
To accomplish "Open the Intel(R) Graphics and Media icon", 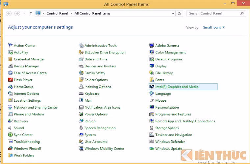I will [x=152, y=87].
